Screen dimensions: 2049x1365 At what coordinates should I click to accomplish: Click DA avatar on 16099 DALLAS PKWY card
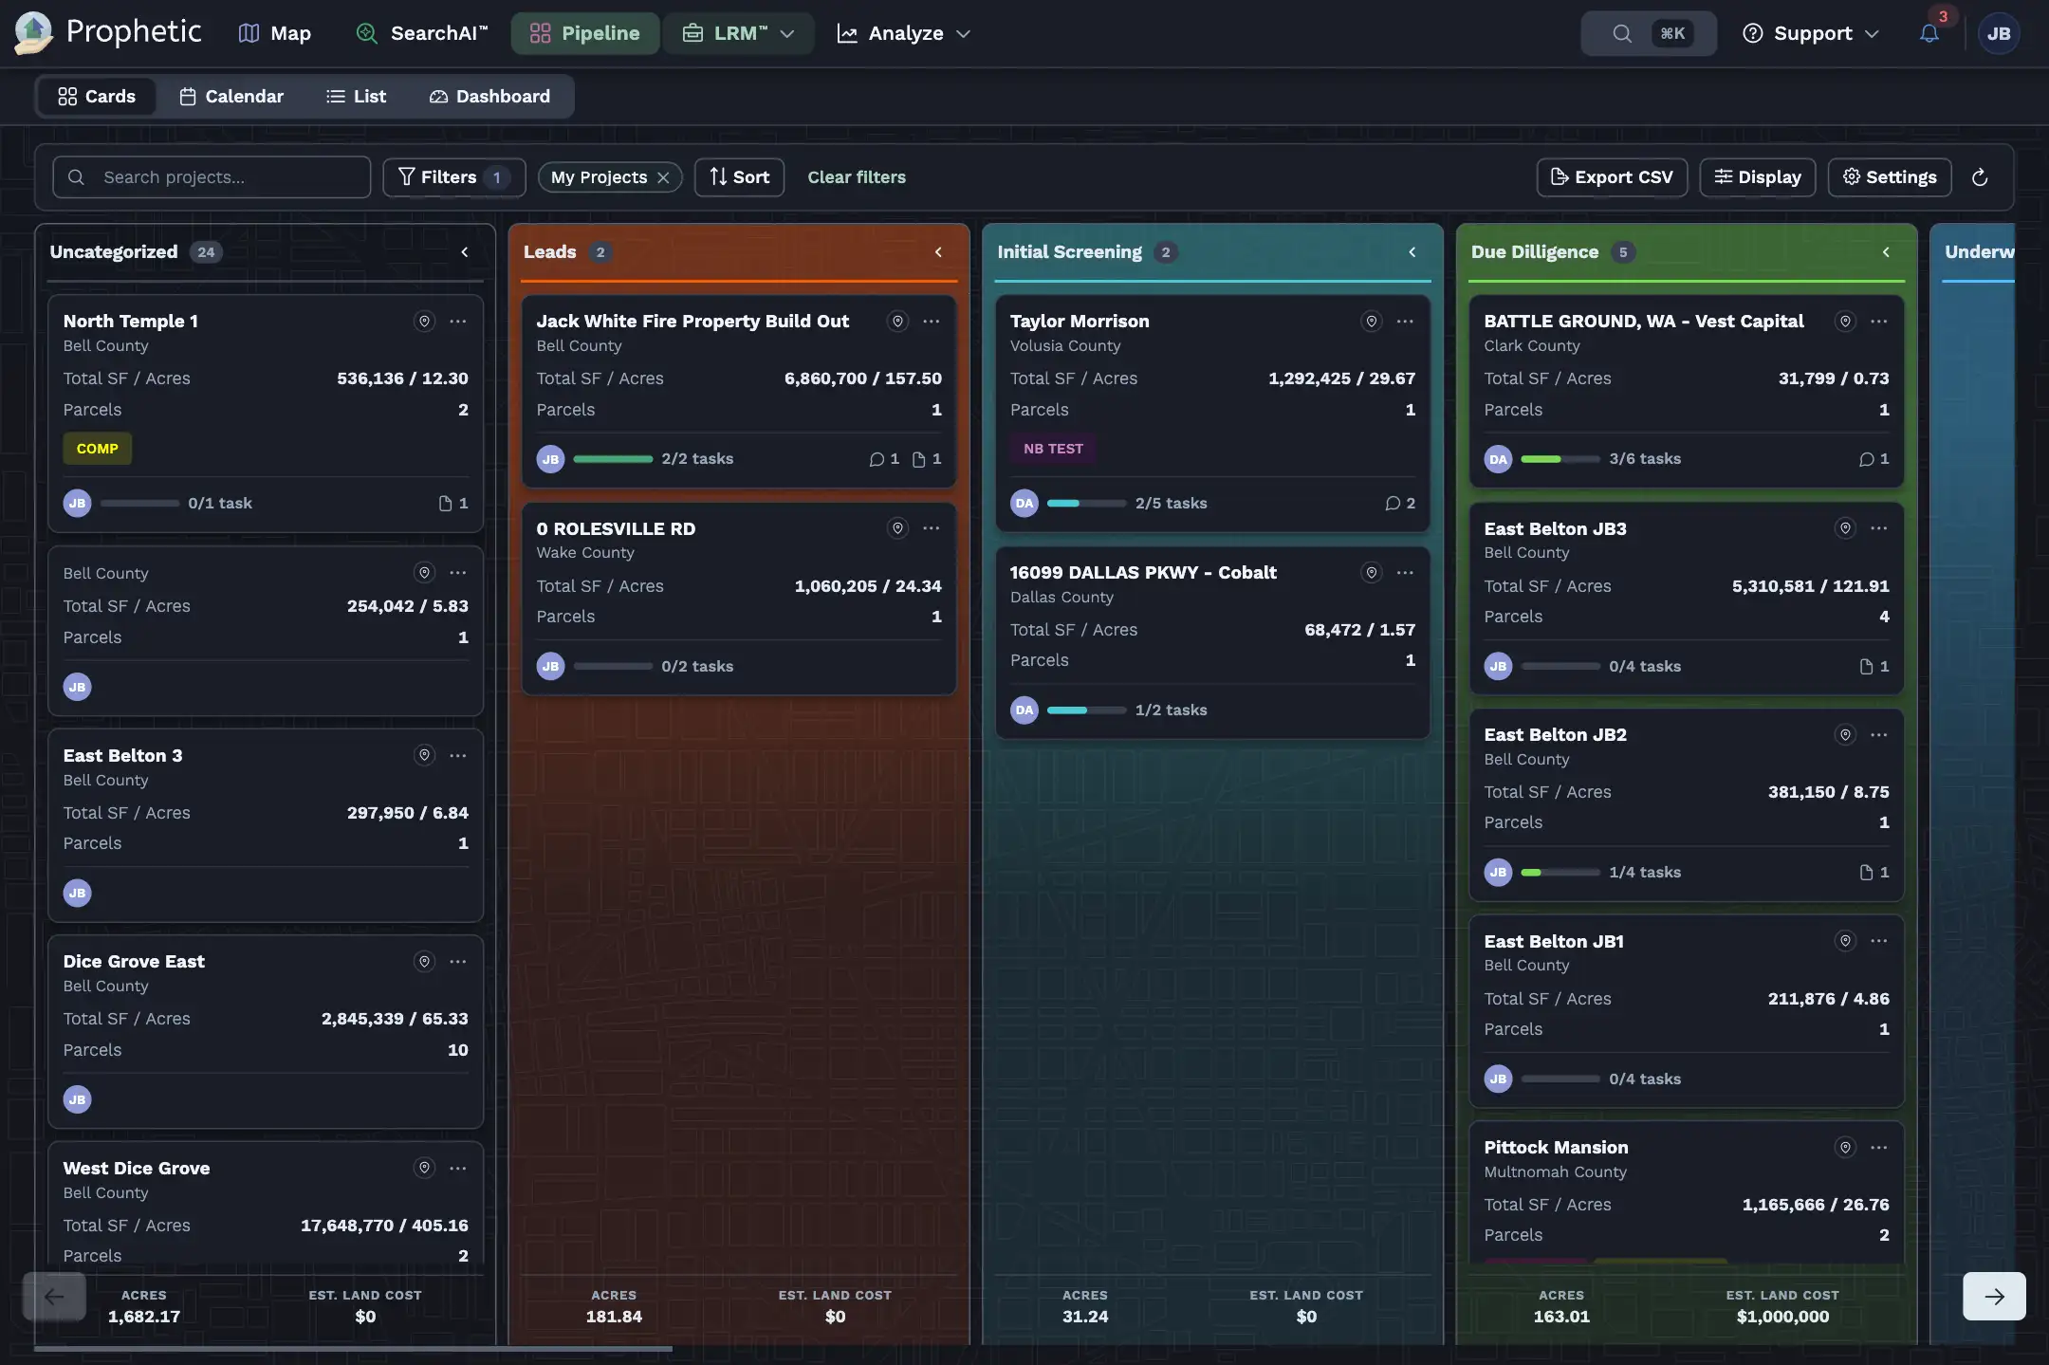1024,710
